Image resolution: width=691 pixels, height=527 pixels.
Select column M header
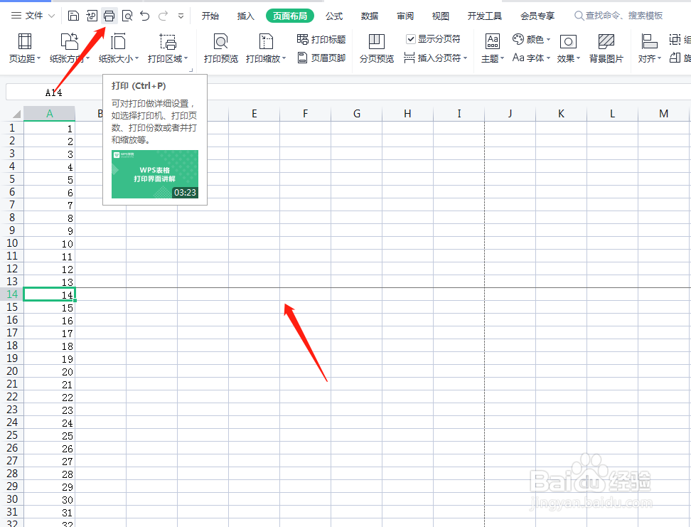click(664, 114)
